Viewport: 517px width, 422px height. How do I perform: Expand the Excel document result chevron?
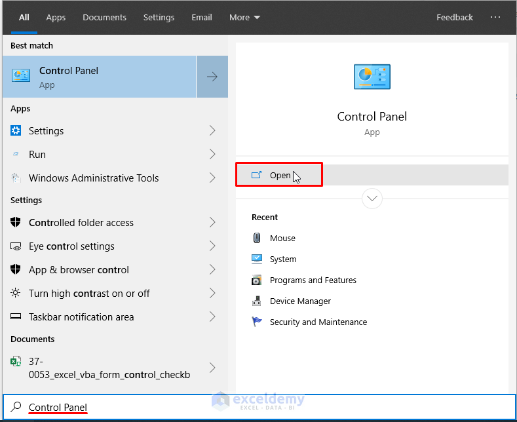[212, 368]
